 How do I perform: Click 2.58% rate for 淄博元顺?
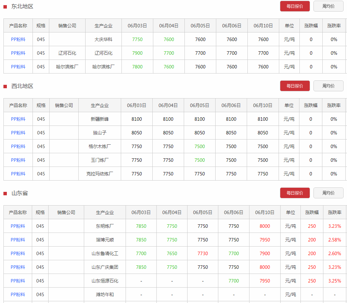335,240
